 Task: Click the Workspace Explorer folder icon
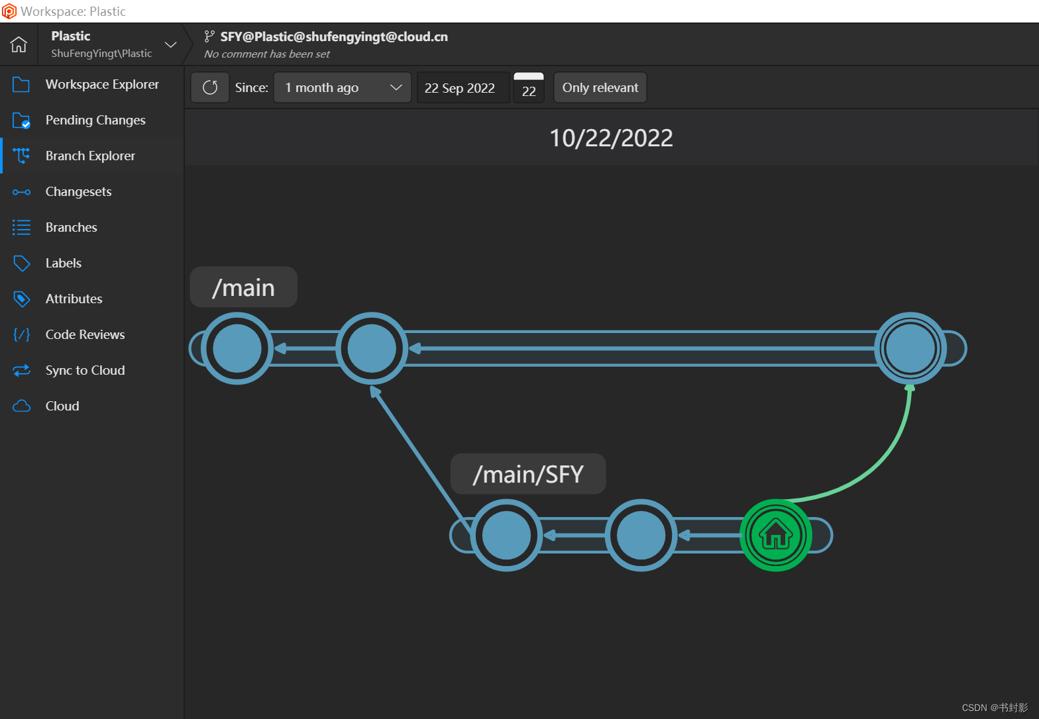[21, 84]
